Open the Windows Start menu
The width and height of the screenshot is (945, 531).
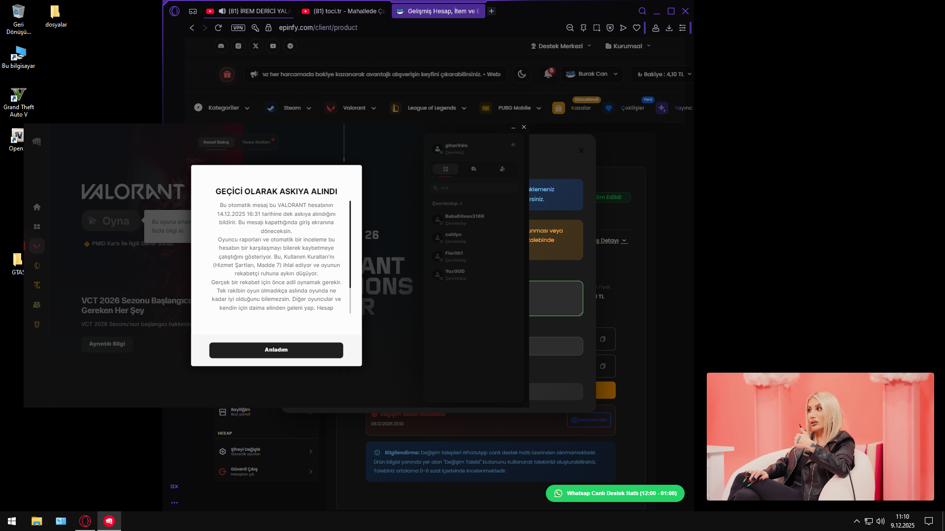pos(12,521)
